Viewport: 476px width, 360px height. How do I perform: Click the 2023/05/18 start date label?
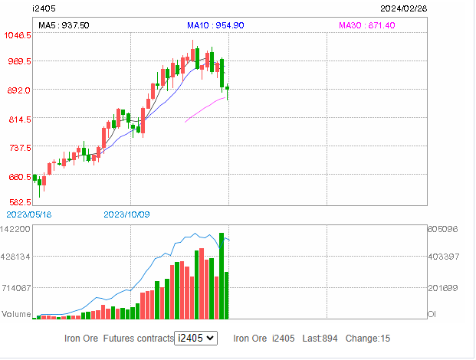coord(28,214)
